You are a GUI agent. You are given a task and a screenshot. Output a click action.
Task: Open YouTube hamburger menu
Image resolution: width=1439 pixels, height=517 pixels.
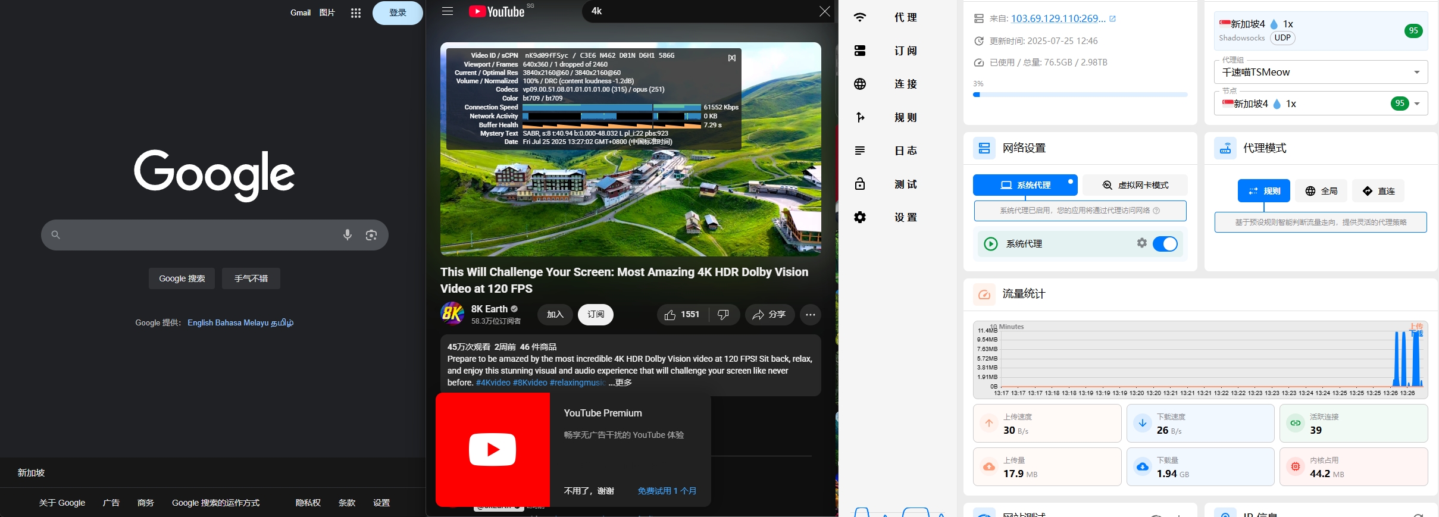[x=448, y=11]
